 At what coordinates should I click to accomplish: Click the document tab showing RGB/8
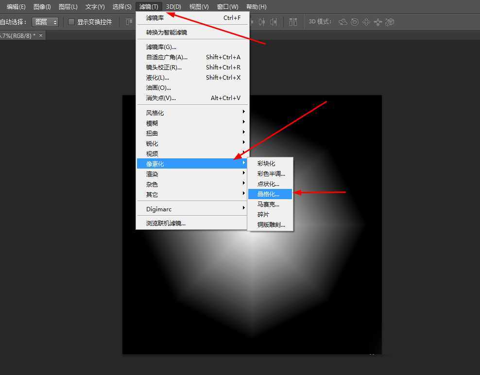(x=16, y=35)
